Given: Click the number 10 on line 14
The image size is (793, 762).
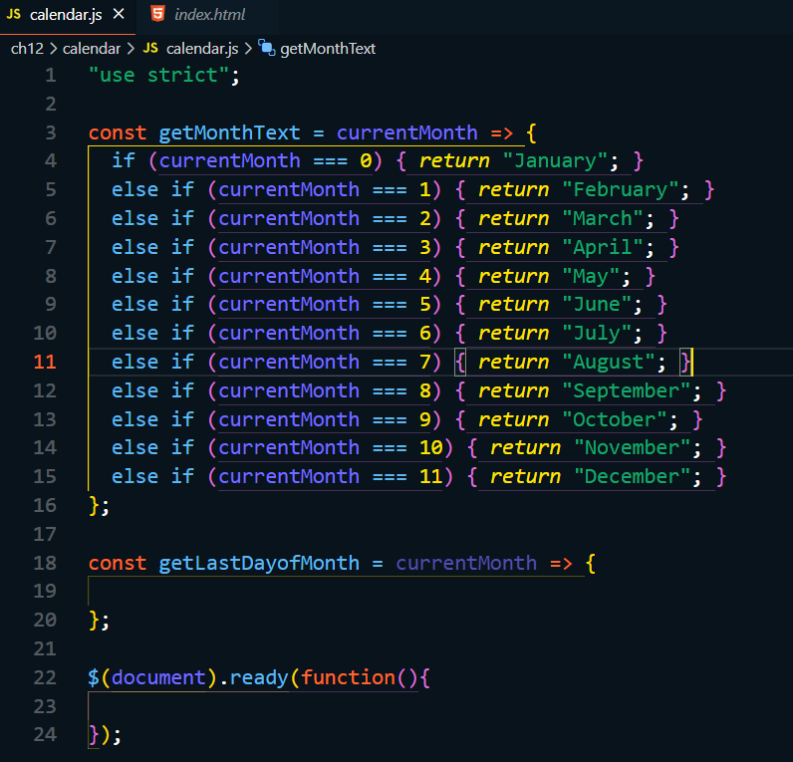Looking at the screenshot, I should tap(431, 448).
